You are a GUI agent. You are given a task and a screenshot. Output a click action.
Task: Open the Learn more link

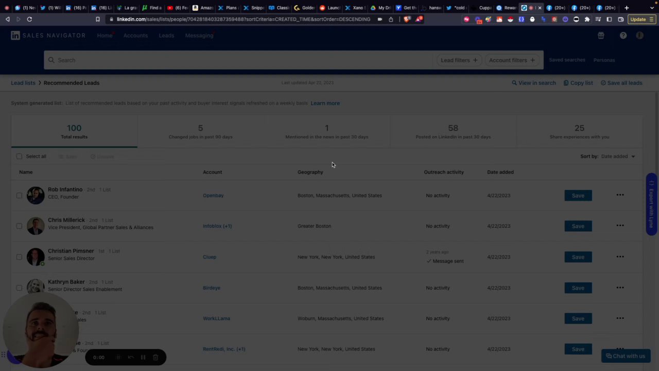tap(325, 103)
